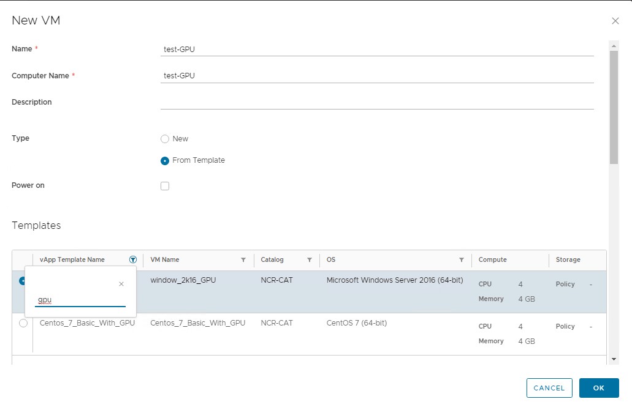This screenshot has width=632, height=410.
Task: Click the scrollbar down arrow on the right edge
Action: click(x=614, y=359)
